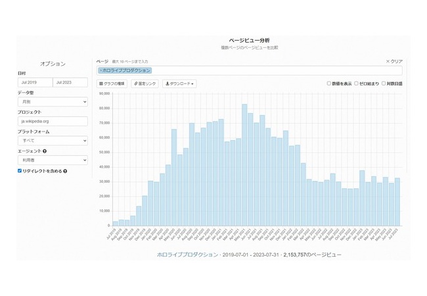
Task: Open the ホロライブプロダクション link below the chart
Action: coord(188,255)
